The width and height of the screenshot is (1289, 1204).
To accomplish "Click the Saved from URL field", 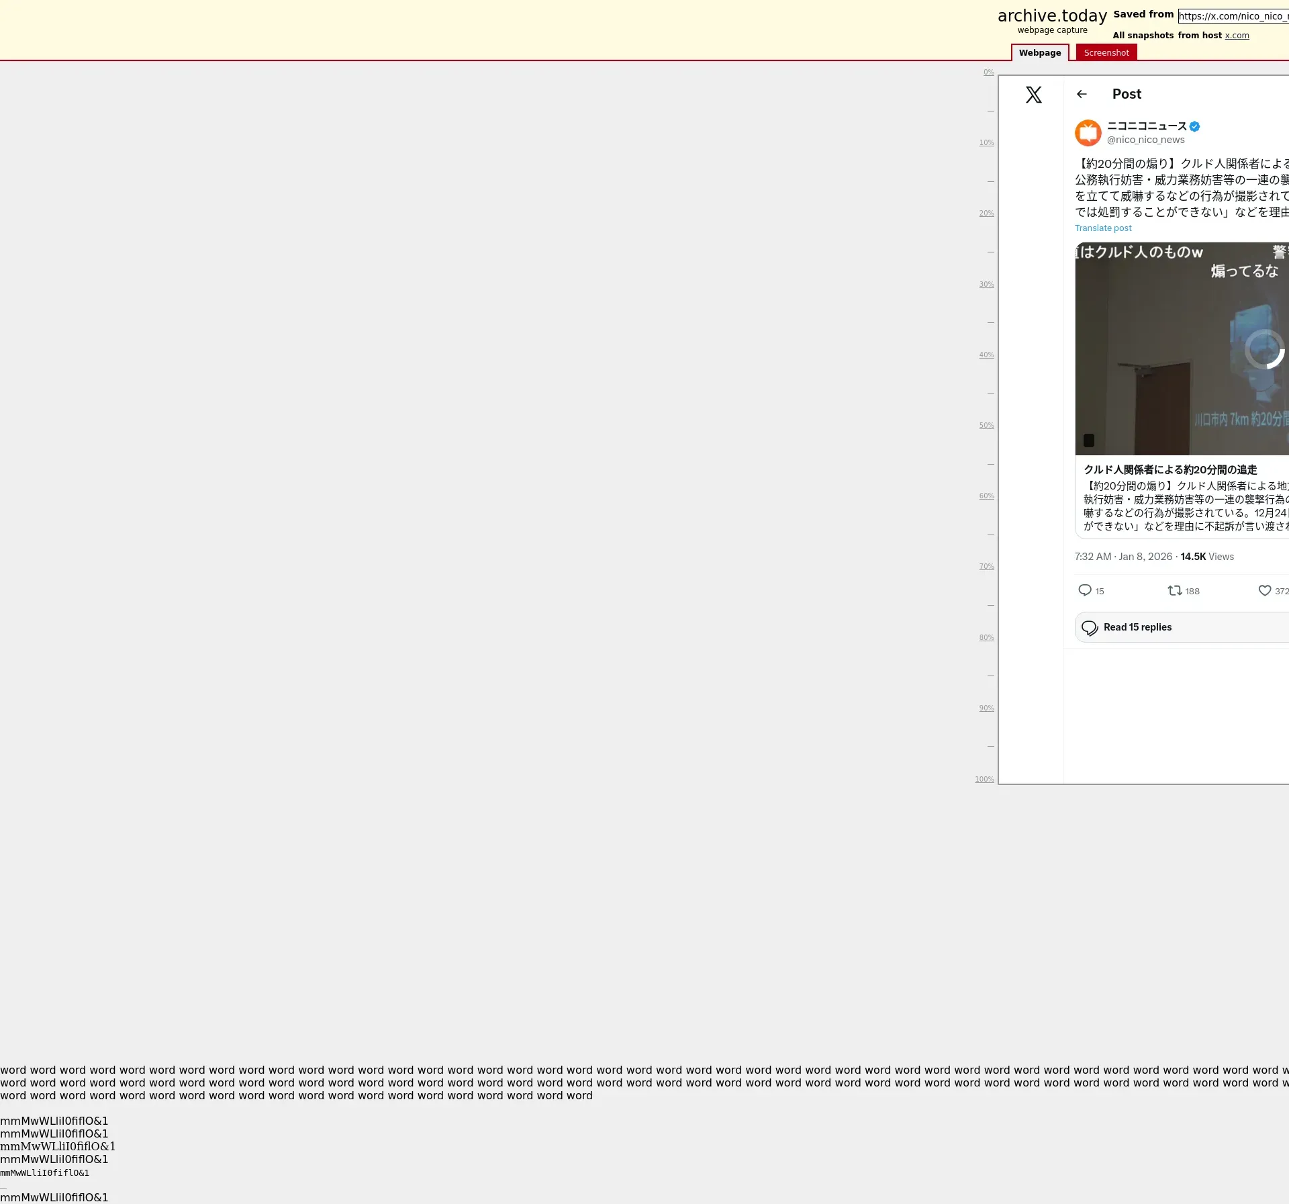I will pos(1233,16).
